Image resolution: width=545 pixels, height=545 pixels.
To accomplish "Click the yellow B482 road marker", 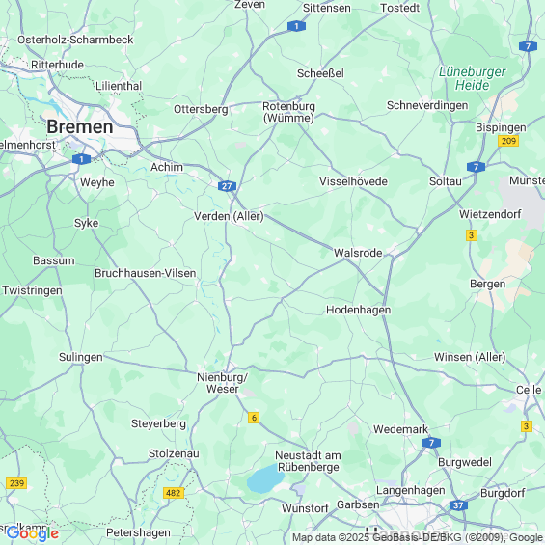I will click(174, 493).
